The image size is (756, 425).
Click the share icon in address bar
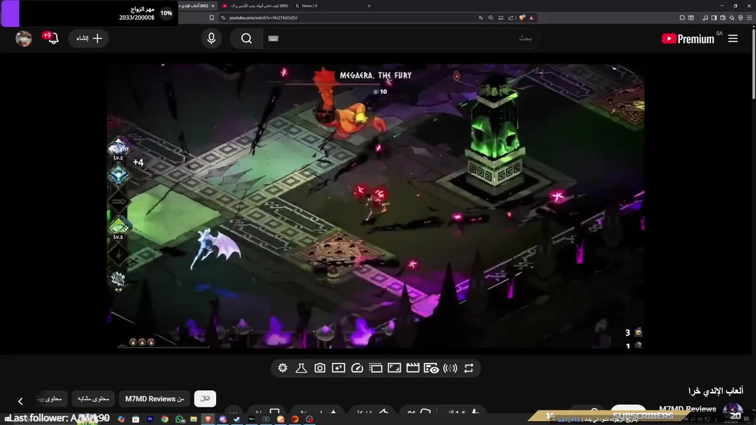[x=511, y=18]
